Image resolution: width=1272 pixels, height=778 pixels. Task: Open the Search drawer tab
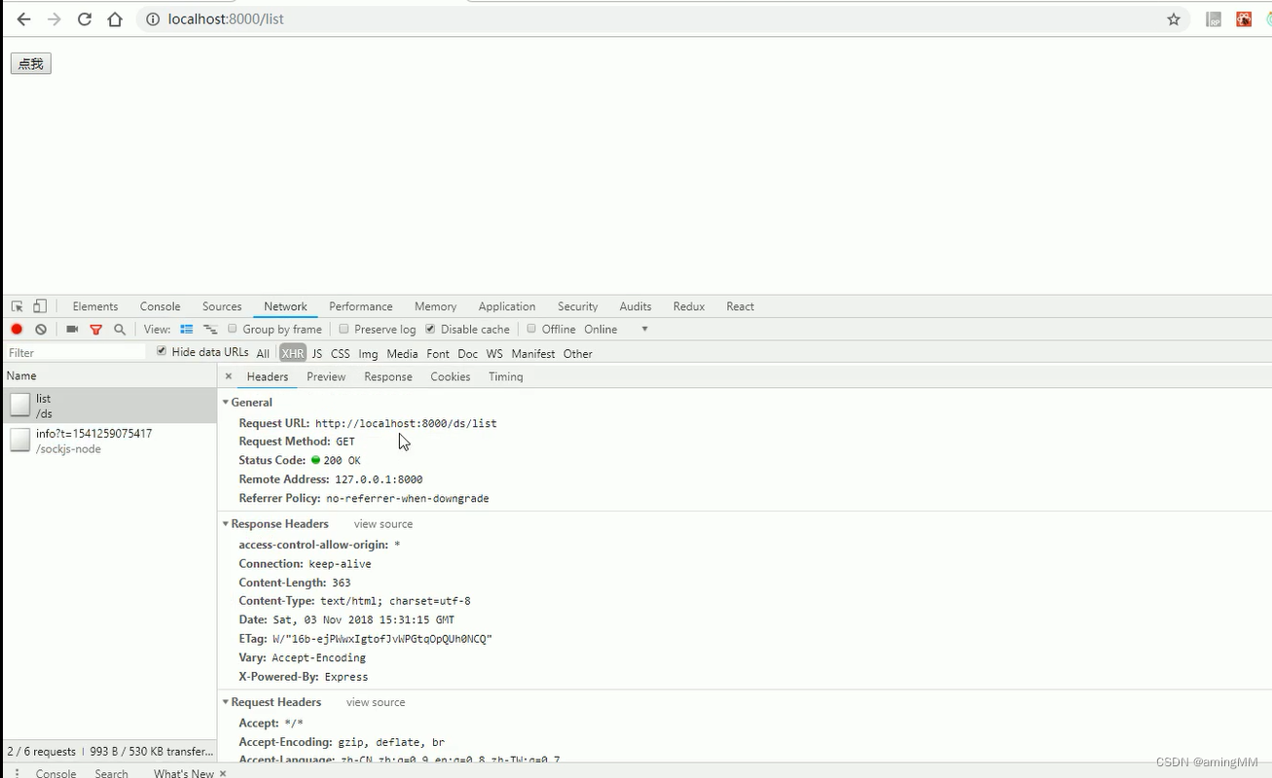(x=112, y=773)
